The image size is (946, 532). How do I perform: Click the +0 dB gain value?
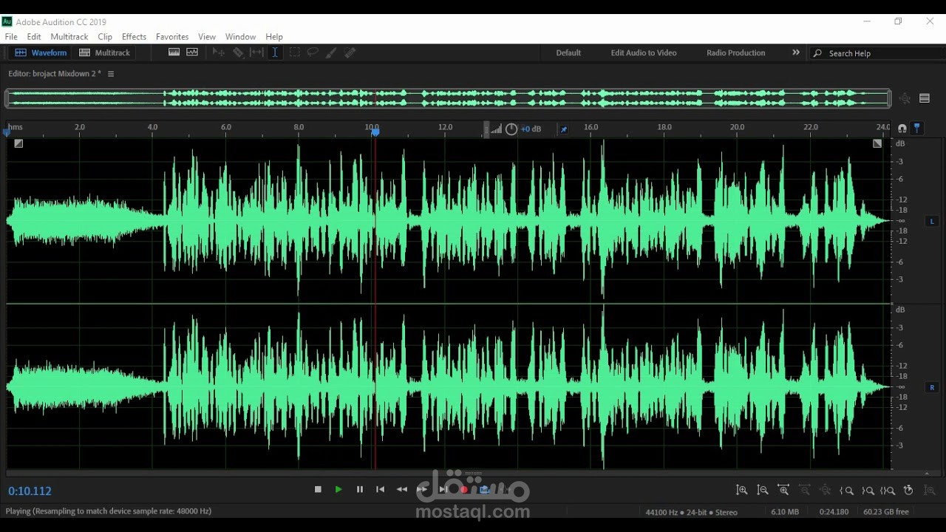point(531,129)
